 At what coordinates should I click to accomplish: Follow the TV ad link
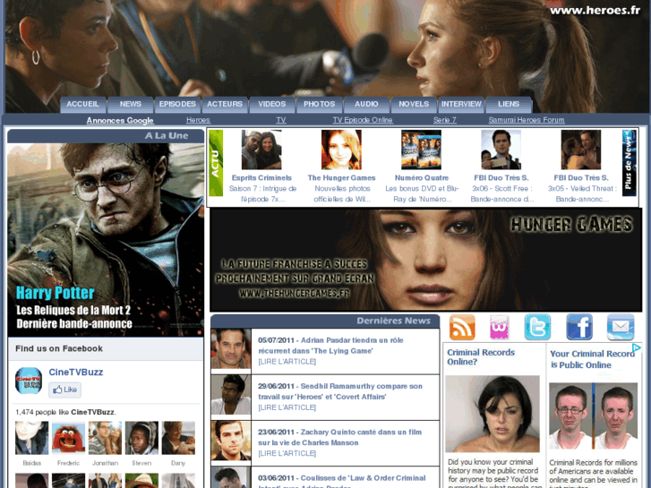point(281,120)
